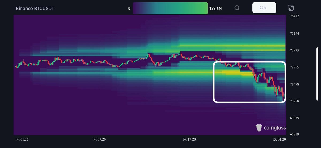The width and height of the screenshot is (321, 148).
Task: Click price axis label 75194
Action: click(294, 33)
